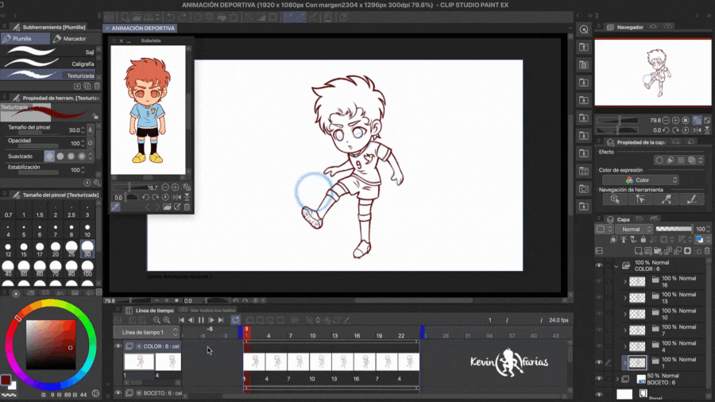Collapse the COLOR : 6 layer folder
The height and width of the screenshot is (402, 715).
tap(616, 265)
